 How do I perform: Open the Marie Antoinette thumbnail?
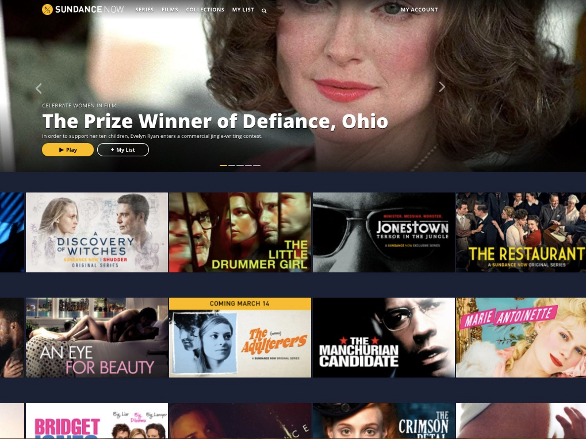pyautogui.click(x=521, y=337)
